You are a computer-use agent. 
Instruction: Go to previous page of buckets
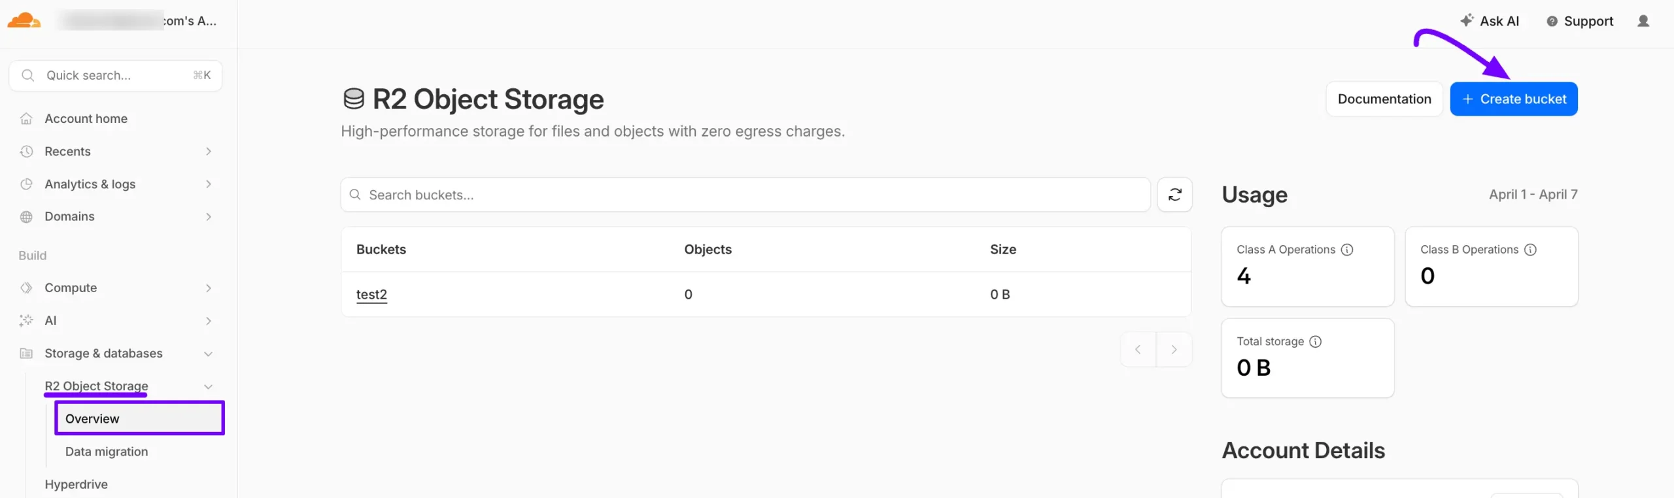coord(1138,350)
